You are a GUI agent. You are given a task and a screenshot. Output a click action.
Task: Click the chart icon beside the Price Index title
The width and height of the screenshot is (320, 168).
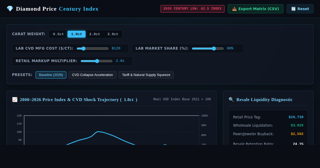click(x=15, y=99)
